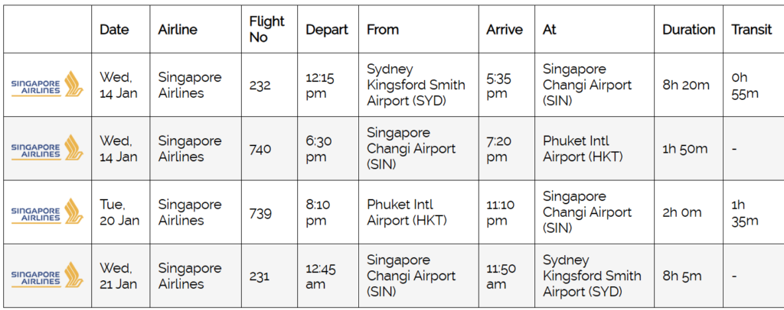Click the Depart column header
784x310 pixels.
pyautogui.click(x=327, y=30)
